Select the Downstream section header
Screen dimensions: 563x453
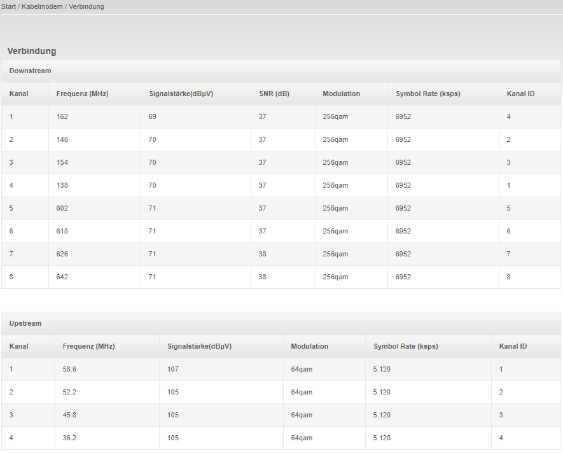(30, 71)
